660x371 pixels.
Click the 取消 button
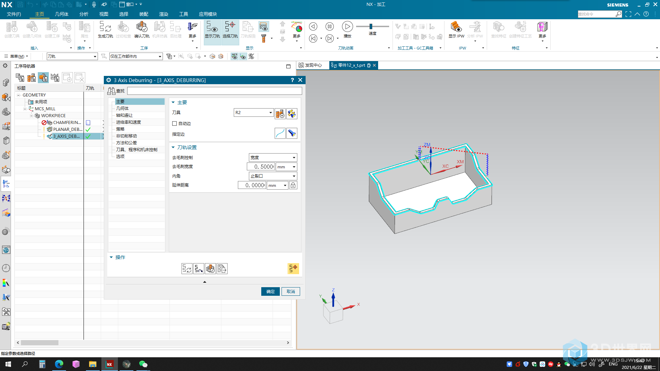pyautogui.click(x=291, y=292)
